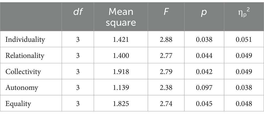Viewport: 264px width, 116px height.
Task: Click the 2.74 F value for Equality
Action: pyautogui.click(x=166, y=104)
